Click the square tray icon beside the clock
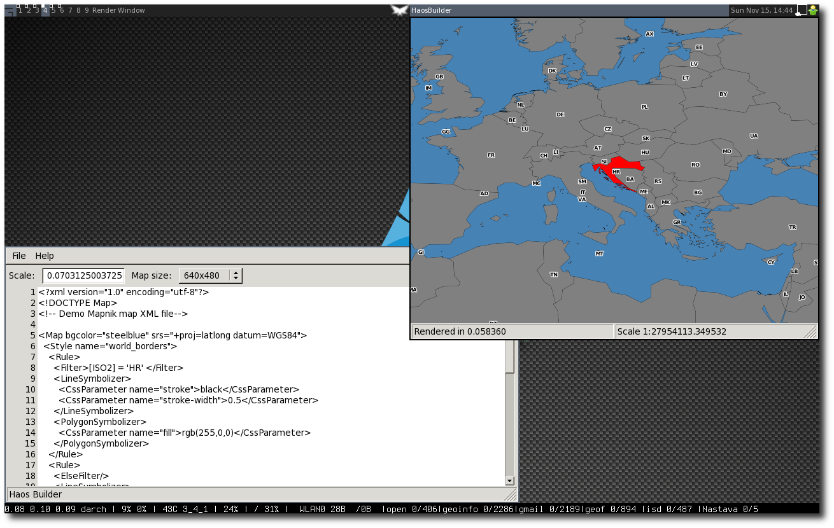Image resolution: width=834 pixels, height=528 pixels. pos(802,10)
